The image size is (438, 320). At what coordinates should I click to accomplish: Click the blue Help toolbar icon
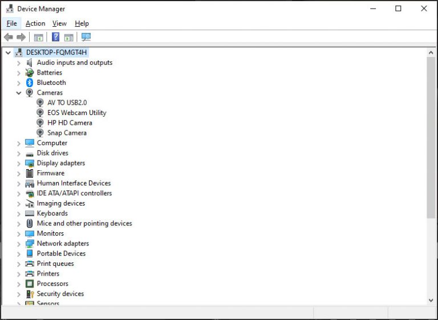55,38
